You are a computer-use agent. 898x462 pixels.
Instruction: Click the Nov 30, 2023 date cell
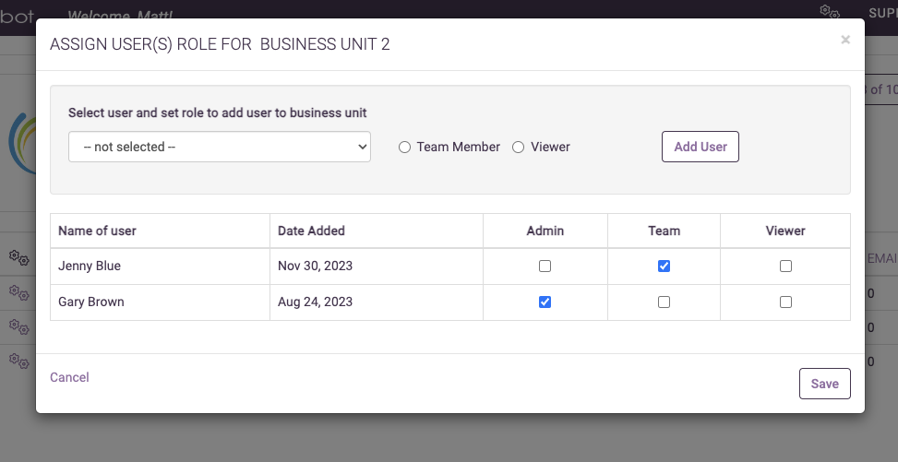tap(377, 267)
